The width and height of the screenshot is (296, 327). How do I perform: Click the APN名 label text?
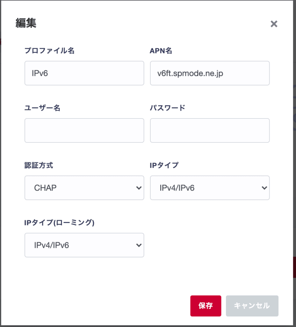161,50
